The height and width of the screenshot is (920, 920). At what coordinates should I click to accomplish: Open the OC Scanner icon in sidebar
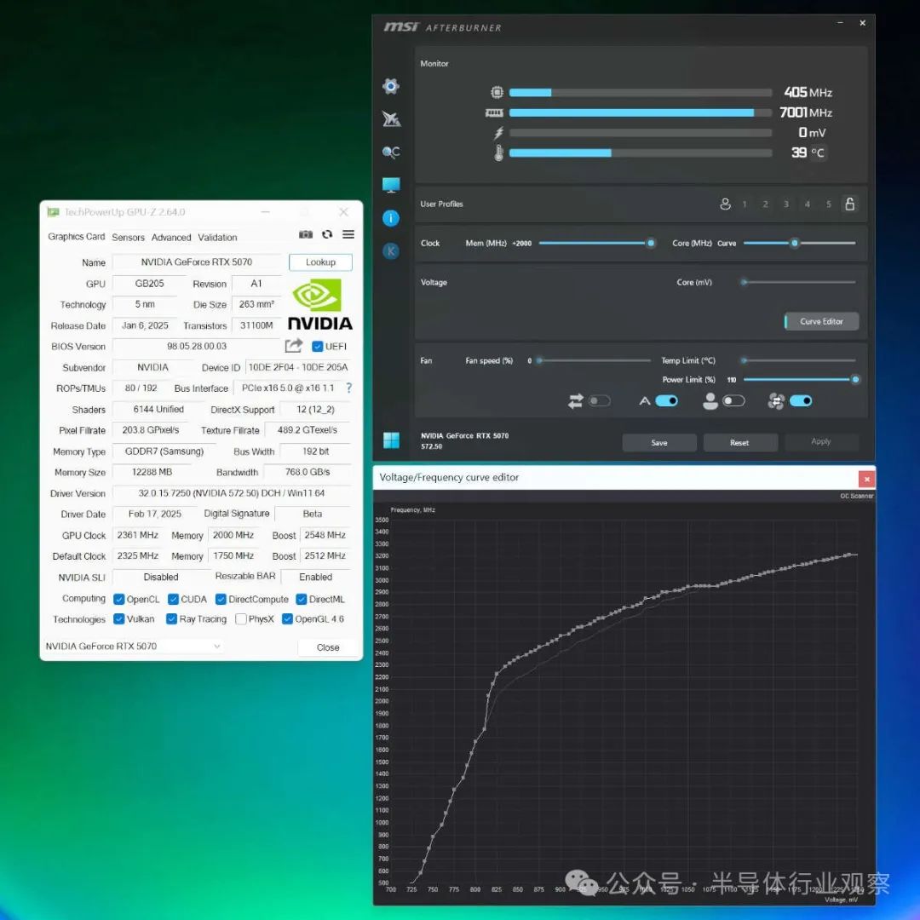(x=391, y=152)
